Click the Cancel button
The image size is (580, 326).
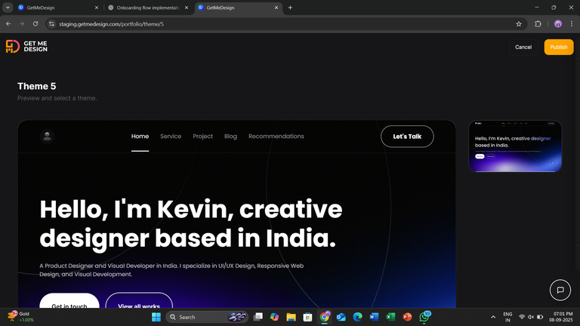coord(523,47)
